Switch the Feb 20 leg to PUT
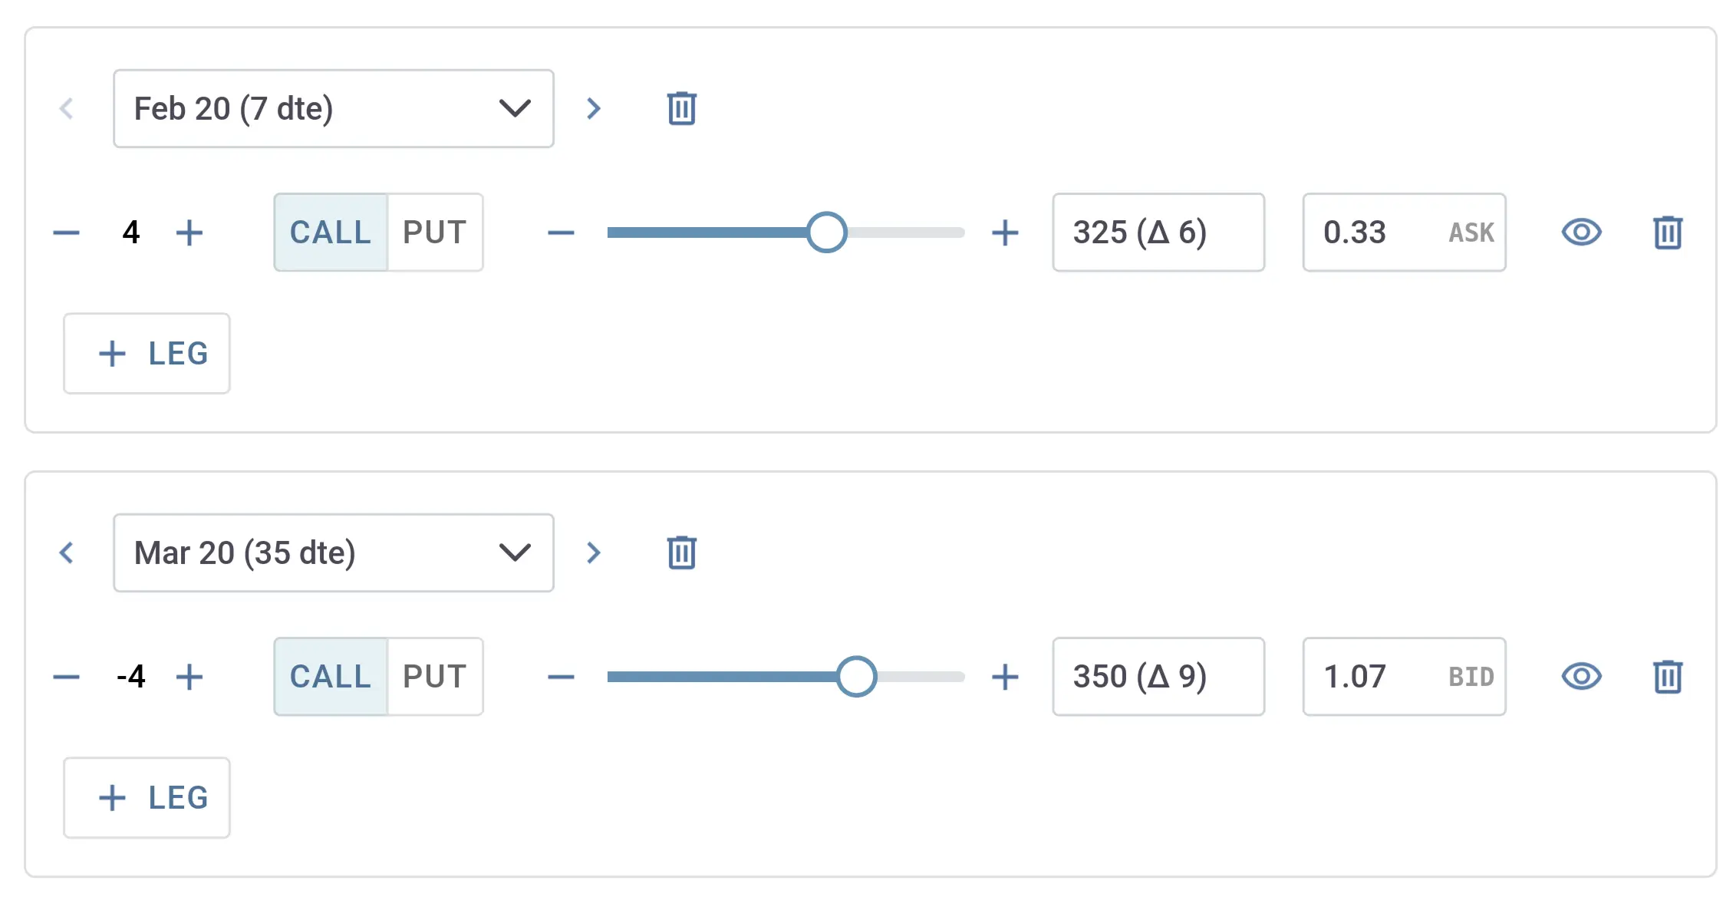The height and width of the screenshot is (900, 1736). click(434, 232)
